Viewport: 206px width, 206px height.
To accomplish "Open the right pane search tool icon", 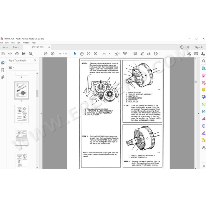I will (204, 61).
